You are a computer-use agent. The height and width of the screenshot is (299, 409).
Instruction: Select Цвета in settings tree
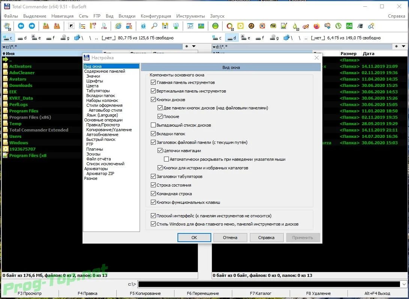pos(92,86)
